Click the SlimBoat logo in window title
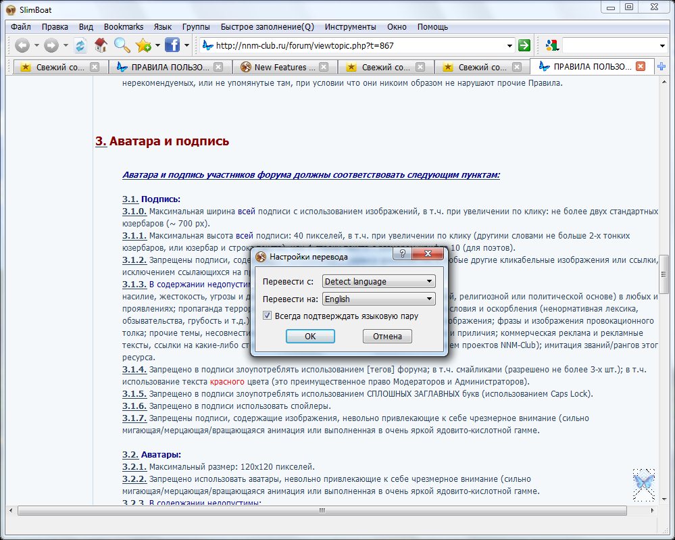This screenshot has width=675, height=540. pyautogui.click(x=11, y=9)
